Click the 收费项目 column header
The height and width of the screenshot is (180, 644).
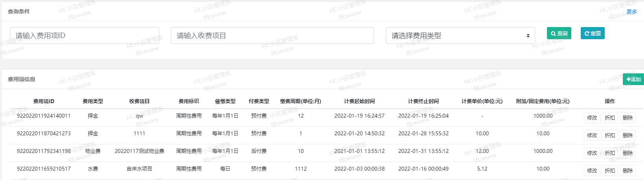coord(139,101)
